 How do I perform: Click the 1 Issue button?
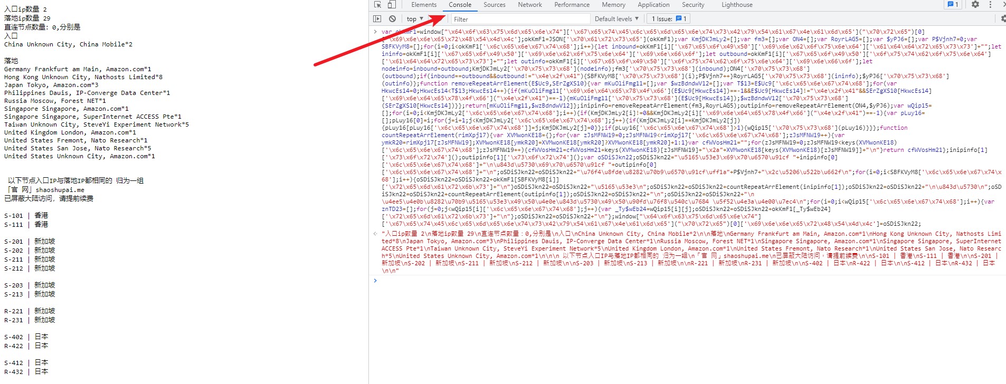coord(669,18)
